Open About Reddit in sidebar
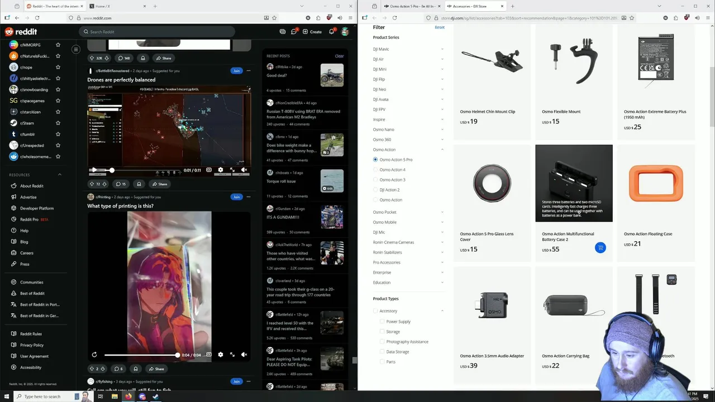Viewport: 715px width, 402px height. tap(31, 186)
